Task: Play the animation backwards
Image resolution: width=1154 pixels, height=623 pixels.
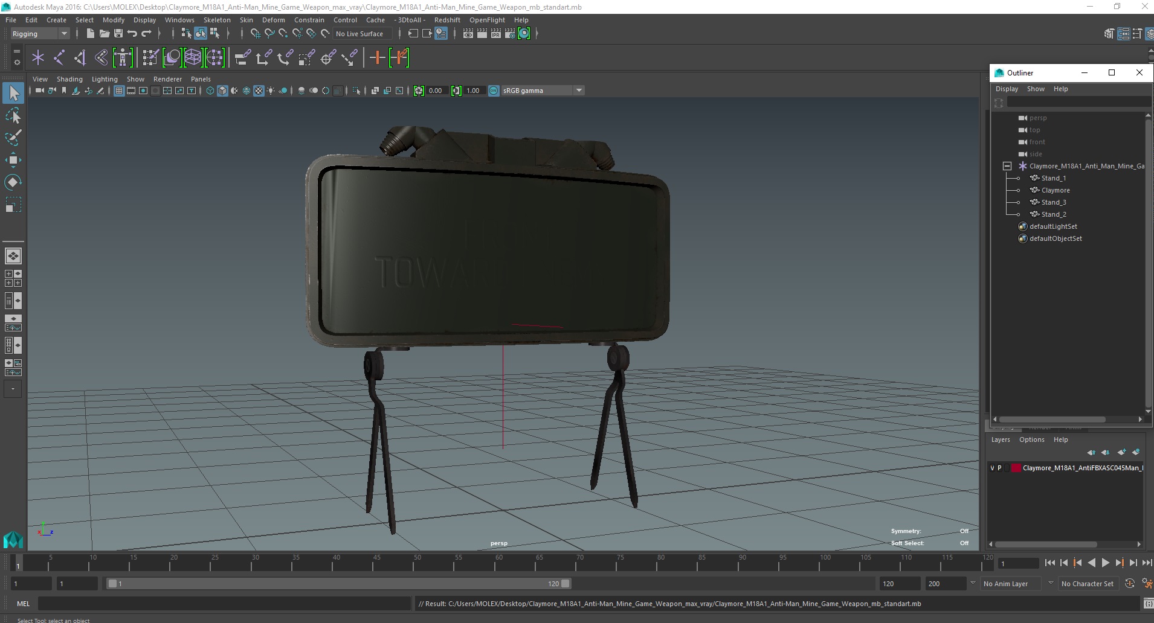Action: (1091, 563)
